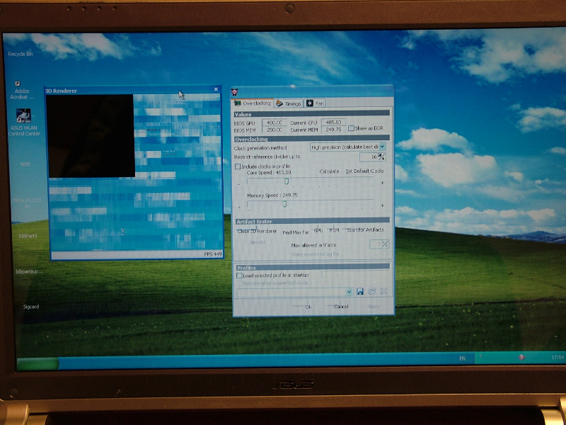Find max for GPU
The image size is (566, 425).
coord(318,230)
